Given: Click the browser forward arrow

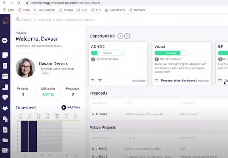Looking at the screenshot, I should click(x=12, y=3).
